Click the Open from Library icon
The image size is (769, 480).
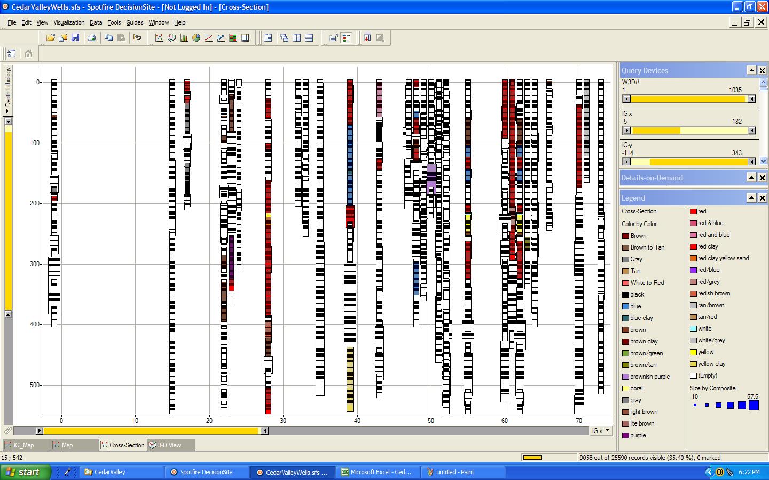(x=63, y=38)
